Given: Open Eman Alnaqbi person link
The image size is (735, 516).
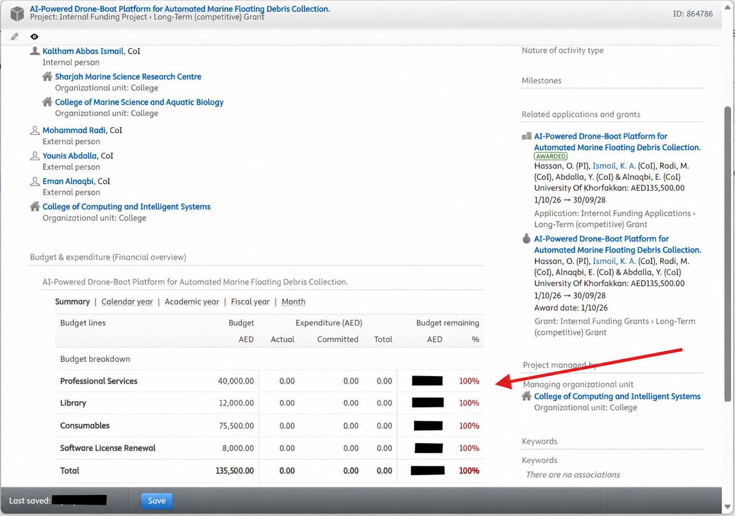Looking at the screenshot, I should [x=68, y=181].
